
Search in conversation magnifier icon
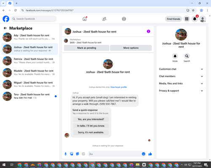187,56
